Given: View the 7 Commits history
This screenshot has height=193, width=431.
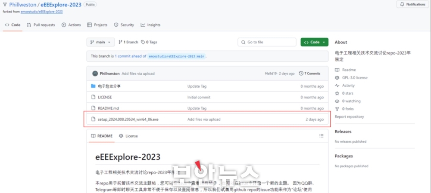Looking at the screenshot, I should (x=310, y=74).
